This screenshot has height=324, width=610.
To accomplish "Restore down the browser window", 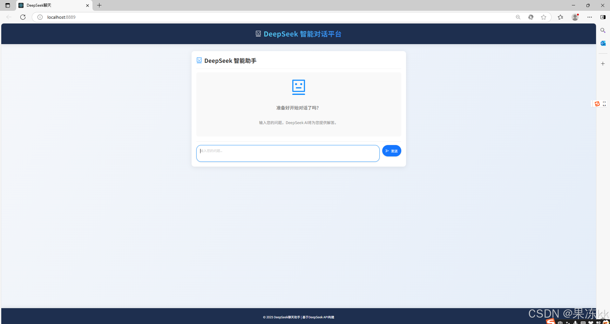I will [588, 5].
